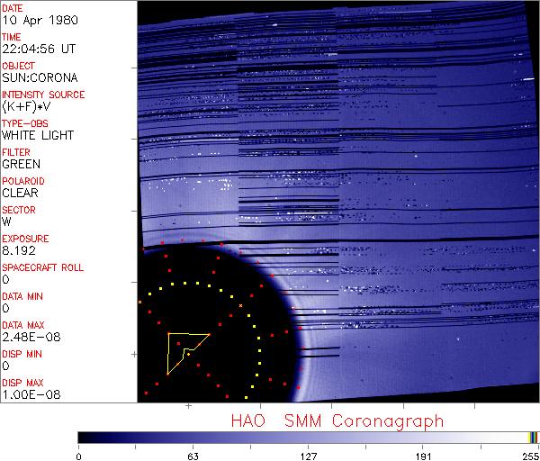Select the DATE label
Viewport: 540px width, 461px height.
pyautogui.click(x=13, y=7)
